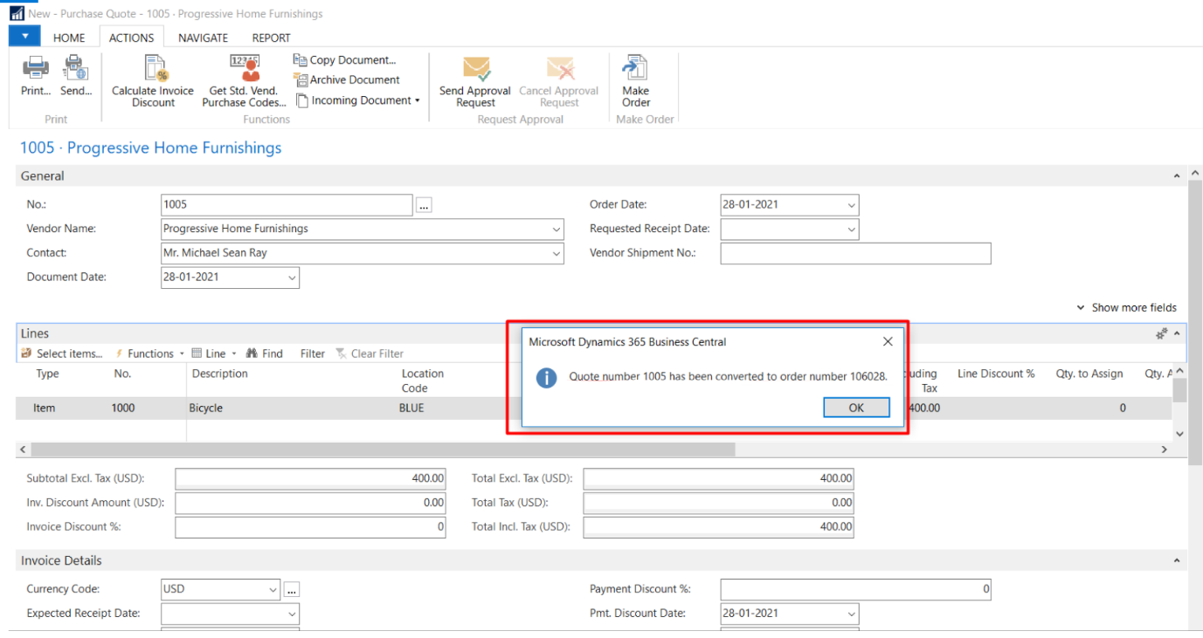This screenshot has height=638, width=1203.
Task: Click the info icon in dialog
Action: (547, 377)
